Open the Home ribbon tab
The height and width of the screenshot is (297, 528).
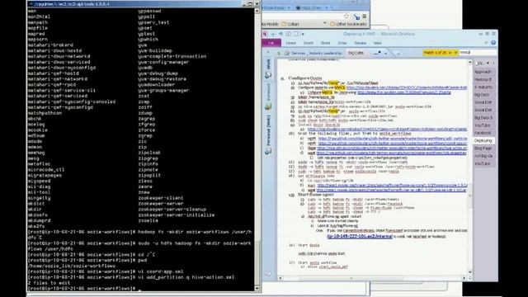coord(290,43)
